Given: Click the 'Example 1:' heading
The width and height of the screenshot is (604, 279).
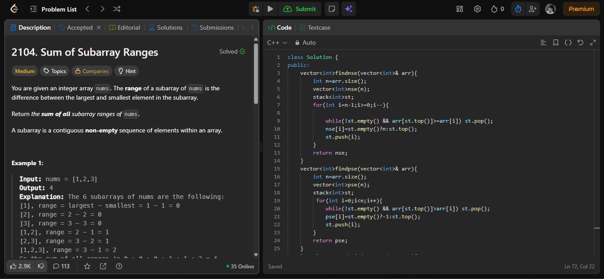Looking at the screenshot, I should tap(27, 163).
